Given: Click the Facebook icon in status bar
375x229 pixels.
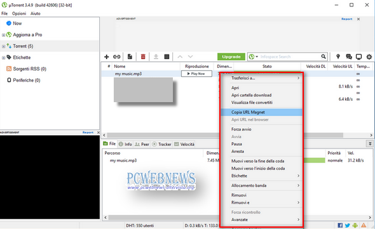Looking at the screenshot, I should tap(340, 225).
